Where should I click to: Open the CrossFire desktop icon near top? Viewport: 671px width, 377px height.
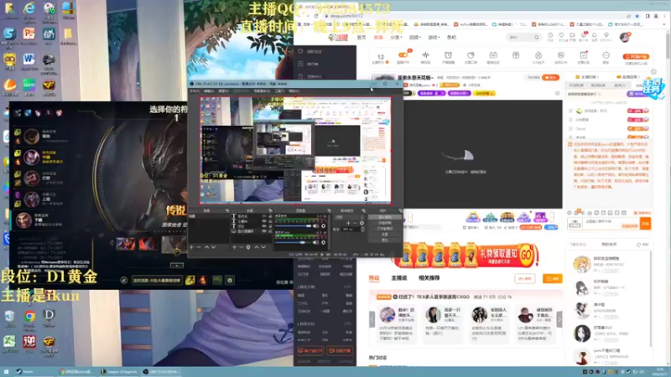(x=49, y=85)
